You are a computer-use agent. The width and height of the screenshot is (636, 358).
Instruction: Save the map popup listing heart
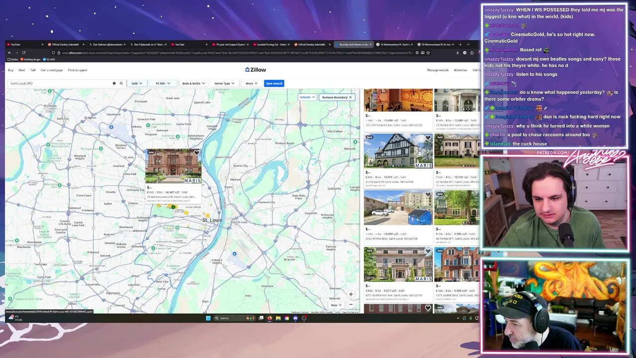pyautogui.click(x=197, y=153)
